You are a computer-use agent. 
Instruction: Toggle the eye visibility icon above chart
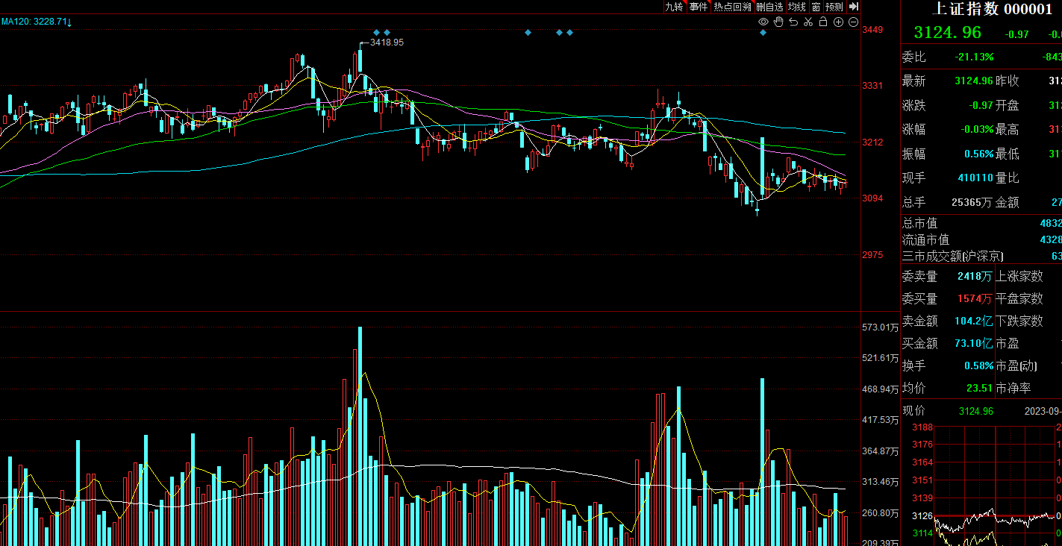coord(763,22)
